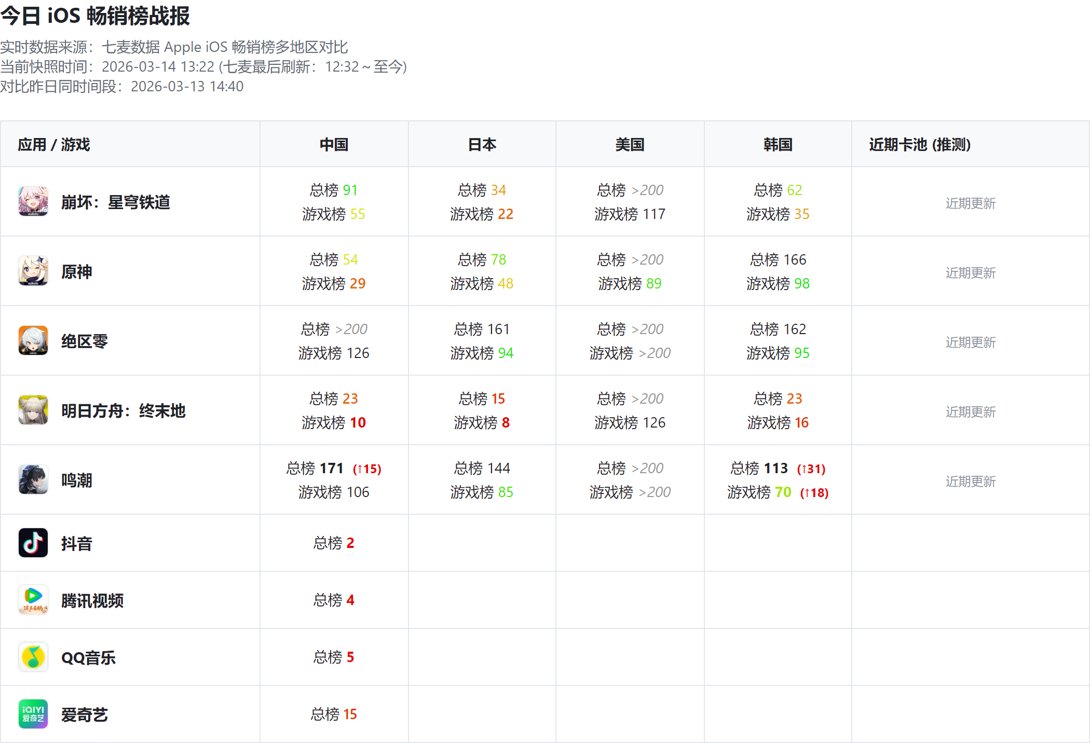This screenshot has width=1090, height=743.
Task: Click the 鸣潮 name text
Action: pos(77,480)
